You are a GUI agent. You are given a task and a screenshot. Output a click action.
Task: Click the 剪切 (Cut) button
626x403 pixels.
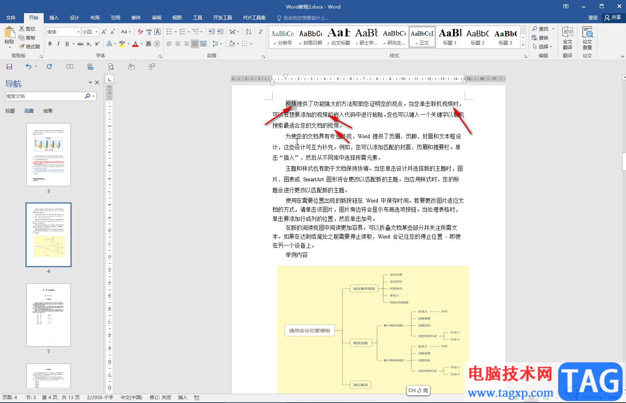(27, 29)
